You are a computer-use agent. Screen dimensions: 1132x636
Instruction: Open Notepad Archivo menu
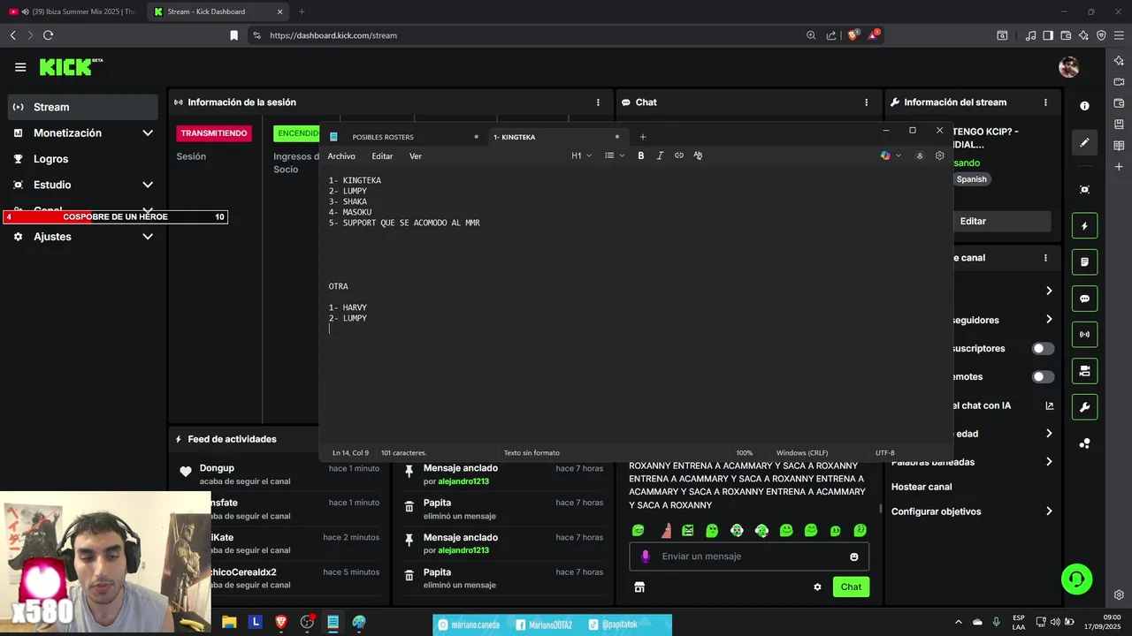(341, 156)
